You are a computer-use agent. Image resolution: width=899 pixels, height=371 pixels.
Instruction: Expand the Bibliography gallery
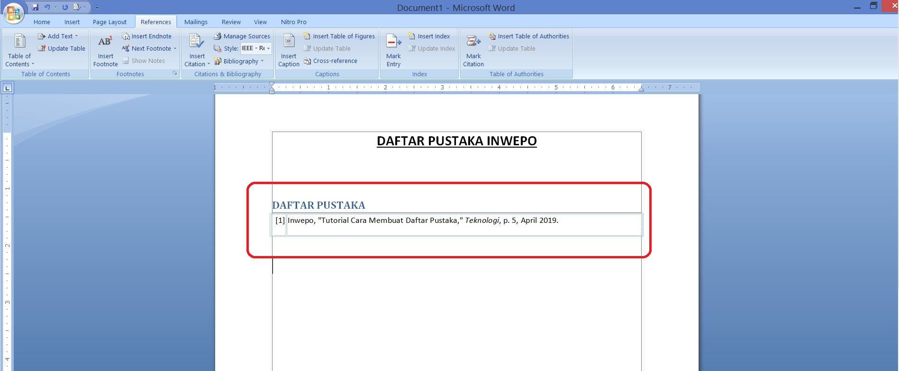click(238, 61)
